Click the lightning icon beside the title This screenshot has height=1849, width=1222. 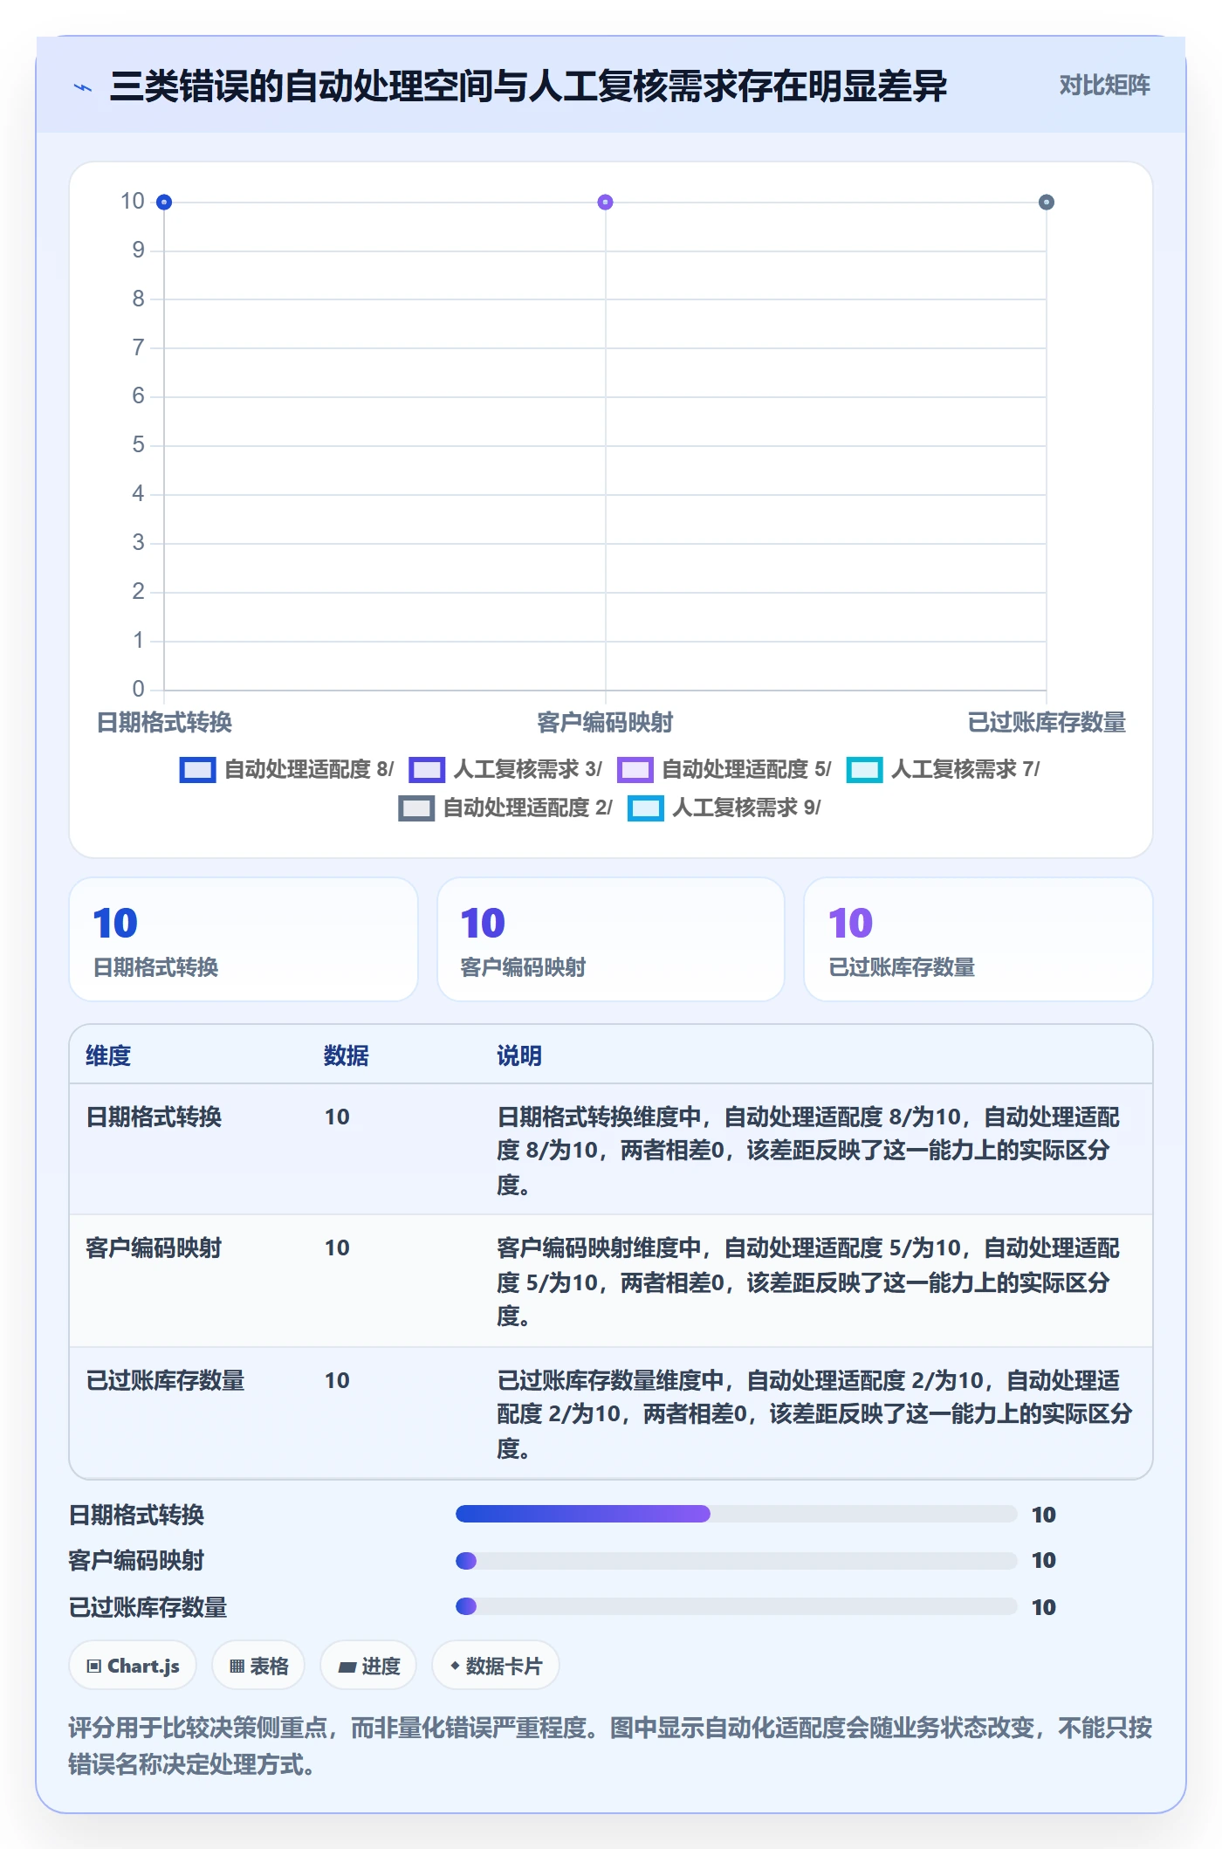click(83, 87)
